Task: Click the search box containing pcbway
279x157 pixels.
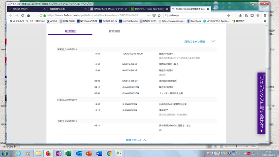Action: point(198,15)
